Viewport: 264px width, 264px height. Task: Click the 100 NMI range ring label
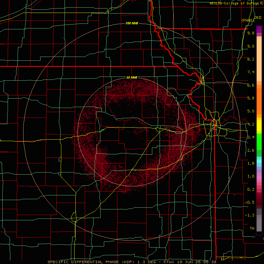[x=132, y=23]
